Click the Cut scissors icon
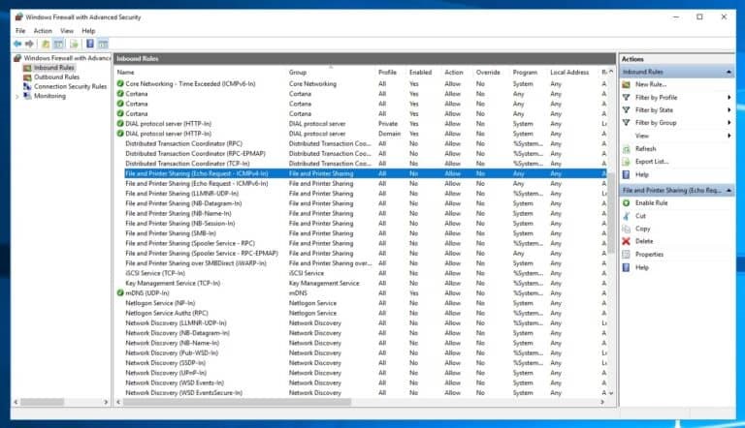The image size is (745, 428). [627, 216]
